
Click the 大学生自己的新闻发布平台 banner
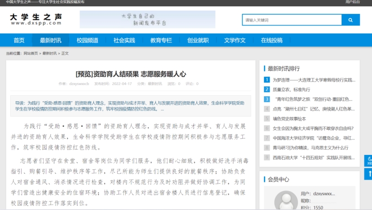click(x=147, y=19)
